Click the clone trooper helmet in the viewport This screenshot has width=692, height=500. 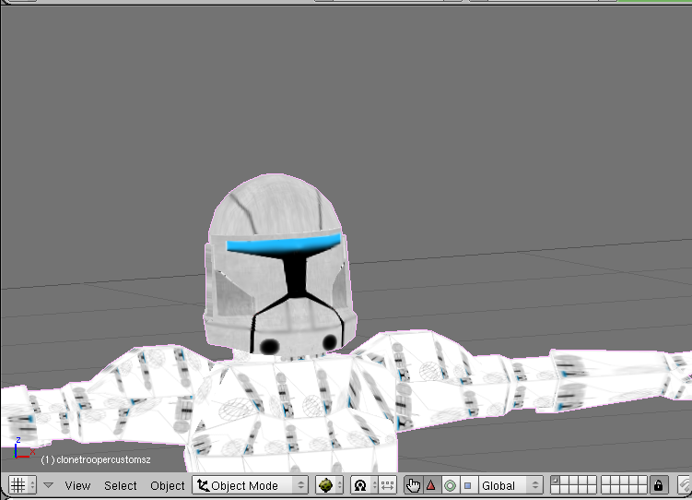point(279,264)
